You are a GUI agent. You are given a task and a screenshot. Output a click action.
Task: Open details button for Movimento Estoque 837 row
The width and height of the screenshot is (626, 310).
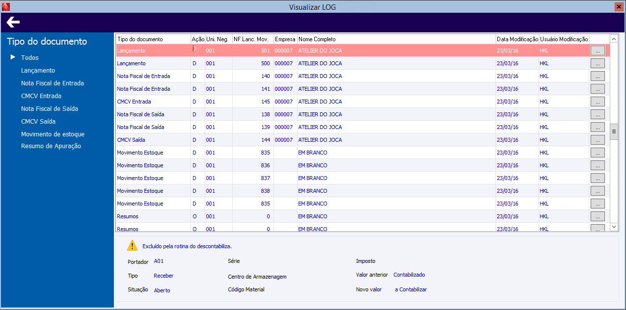click(x=598, y=178)
